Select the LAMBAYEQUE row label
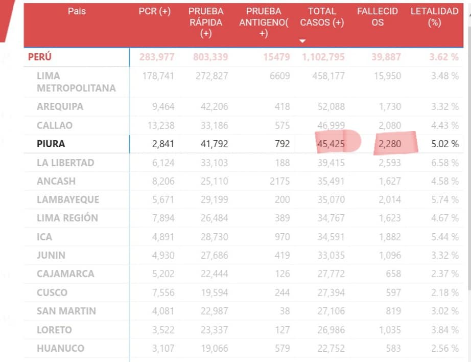The width and height of the screenshot is (471, 362). [x=68, y=199]
